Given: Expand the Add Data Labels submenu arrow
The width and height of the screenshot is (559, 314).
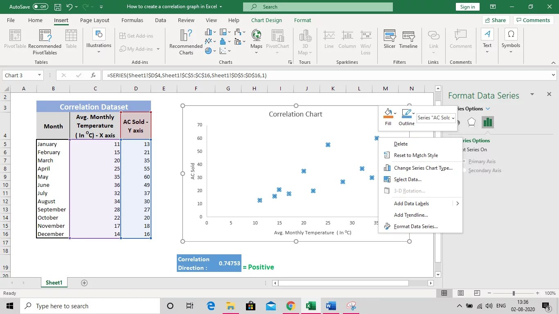Looking at the screenshot, I should pos(457,204).
